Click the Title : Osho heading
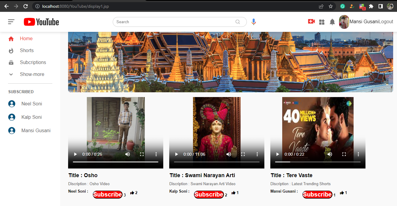 tap(83, 175)
